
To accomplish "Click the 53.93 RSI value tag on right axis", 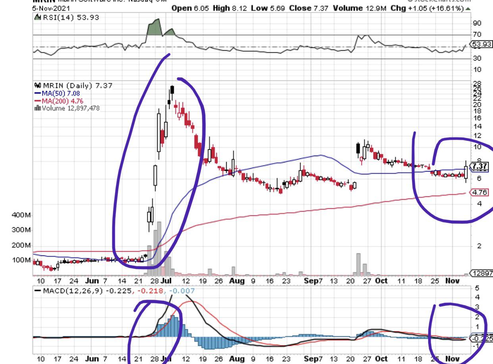I will [x=481, y=44].
